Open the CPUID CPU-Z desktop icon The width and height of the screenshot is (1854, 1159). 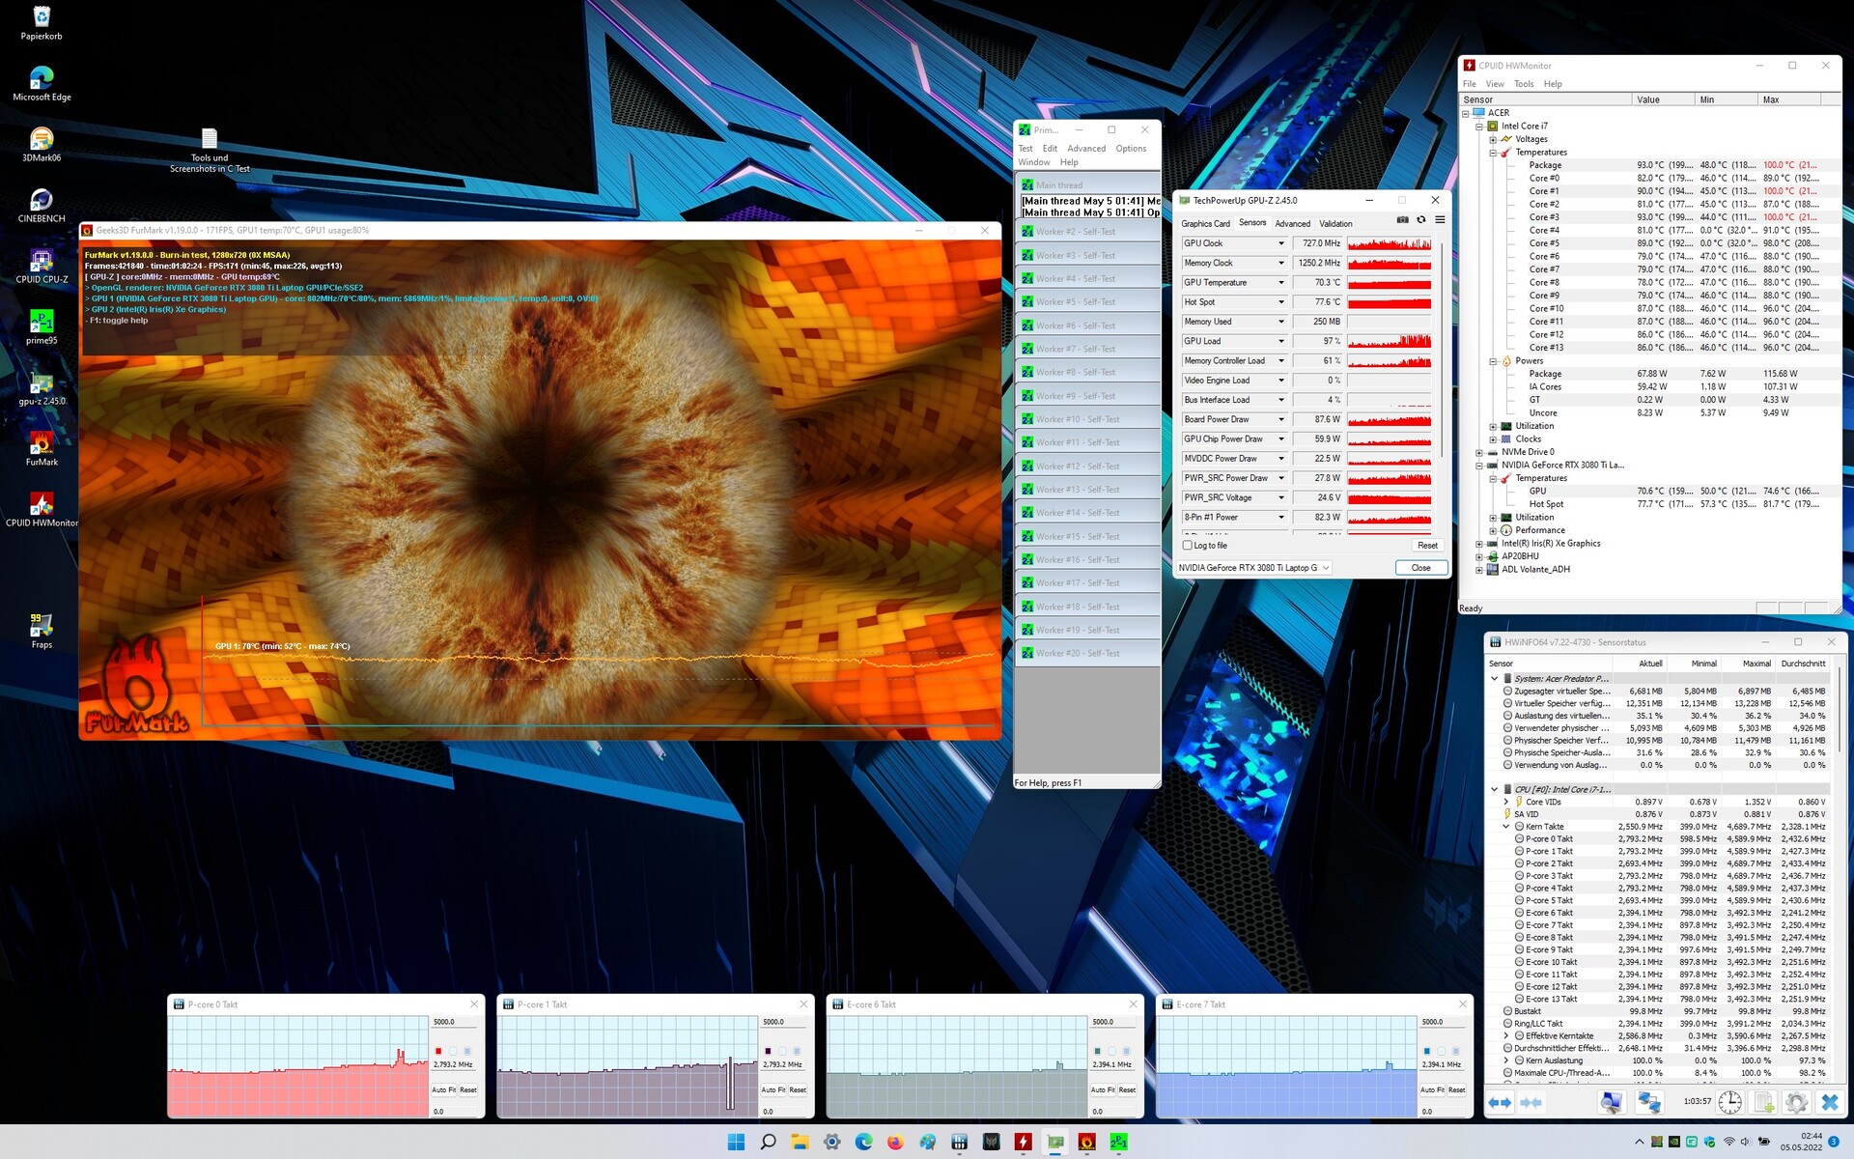42,265
